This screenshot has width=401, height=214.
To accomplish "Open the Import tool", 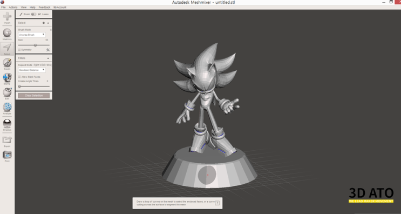I will (x=7, y=18).
